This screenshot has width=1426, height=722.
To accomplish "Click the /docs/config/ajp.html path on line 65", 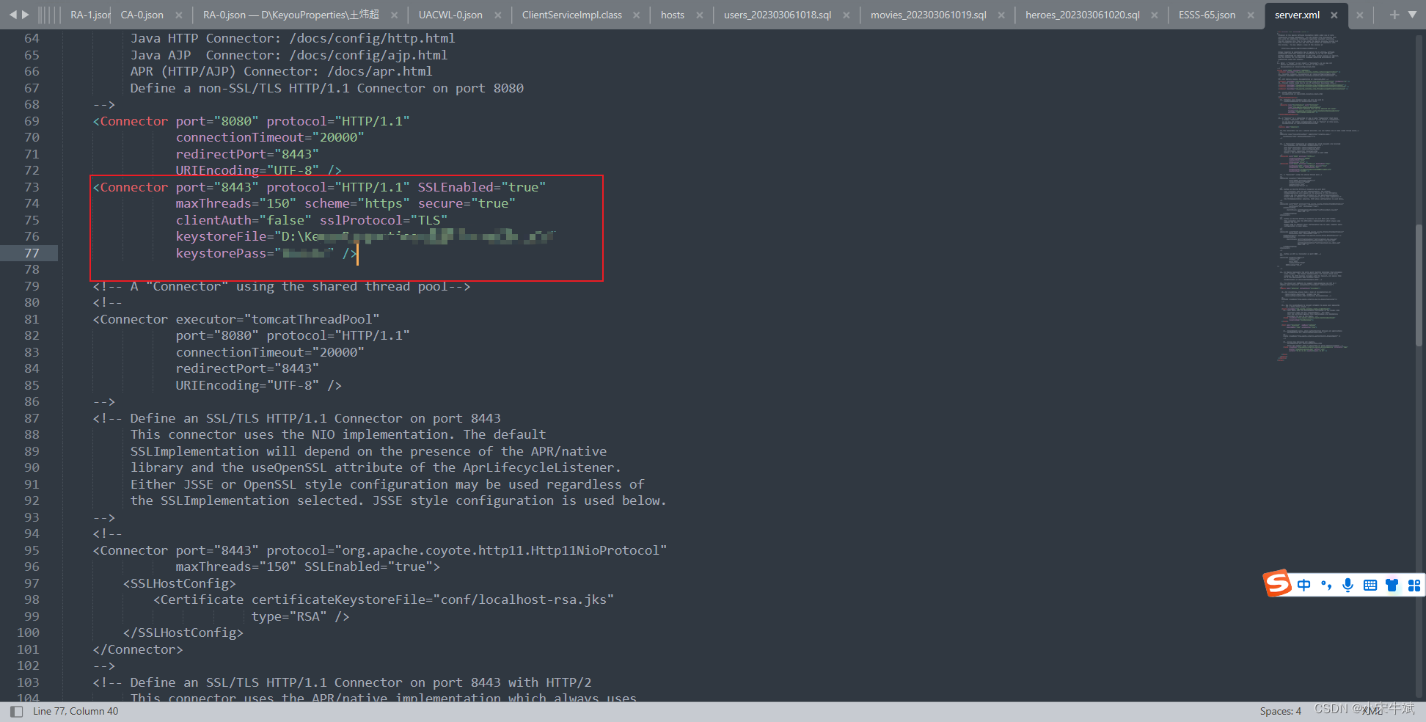I will (x=368, y=55).
